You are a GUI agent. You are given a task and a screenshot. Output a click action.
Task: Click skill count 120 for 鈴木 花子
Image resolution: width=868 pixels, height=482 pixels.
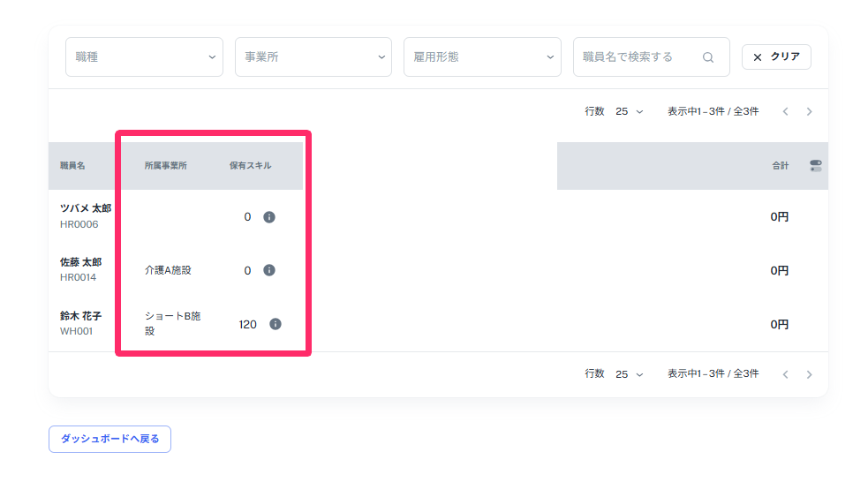pyautogui.click(x=247, y=324)
